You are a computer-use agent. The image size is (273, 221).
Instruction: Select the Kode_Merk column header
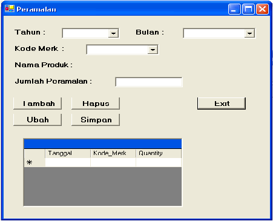(x=113, y=153)
